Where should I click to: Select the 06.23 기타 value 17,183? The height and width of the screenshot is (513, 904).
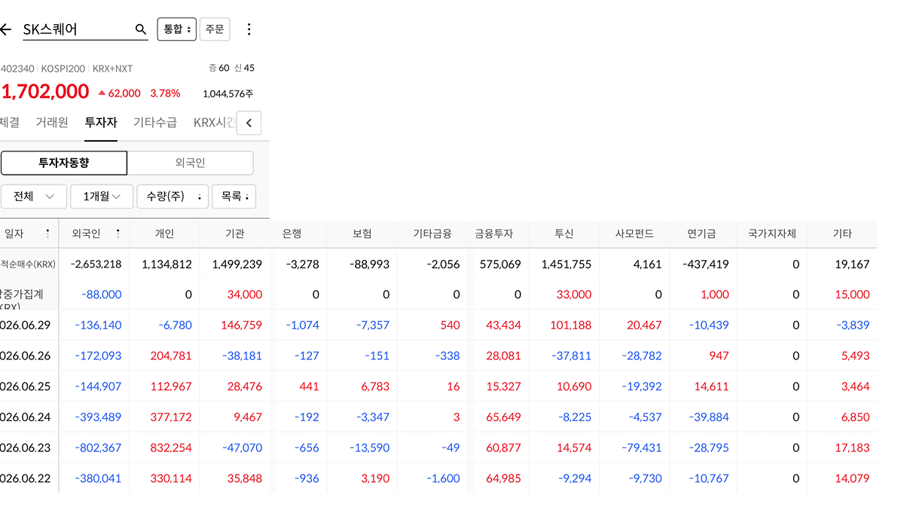coord(853,447)
